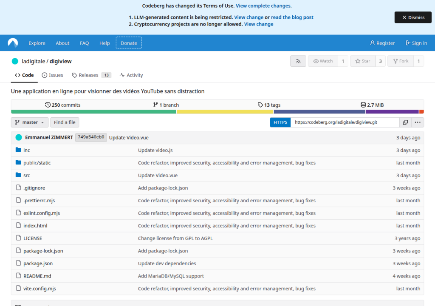Image resolution: width=435 pixels, height=306 pixels.
Task: Copy the repository clone URL
Action: click(405, 122)
